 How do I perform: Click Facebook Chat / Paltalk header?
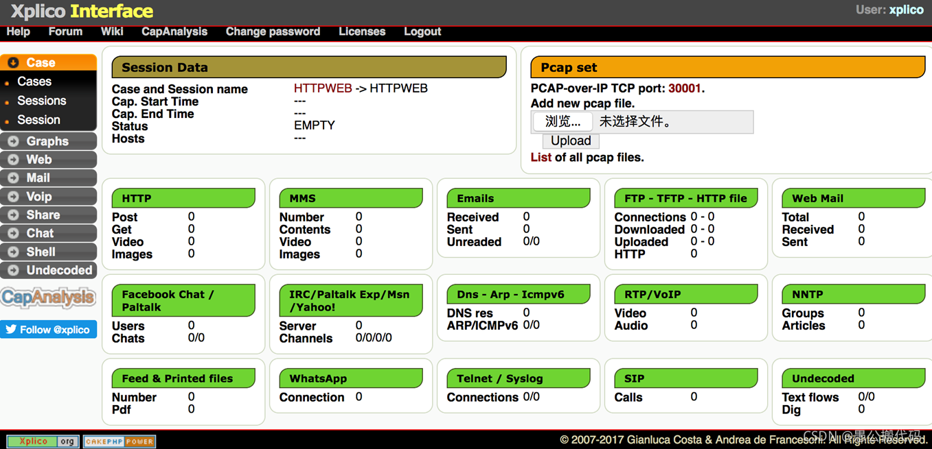point(183,301)
